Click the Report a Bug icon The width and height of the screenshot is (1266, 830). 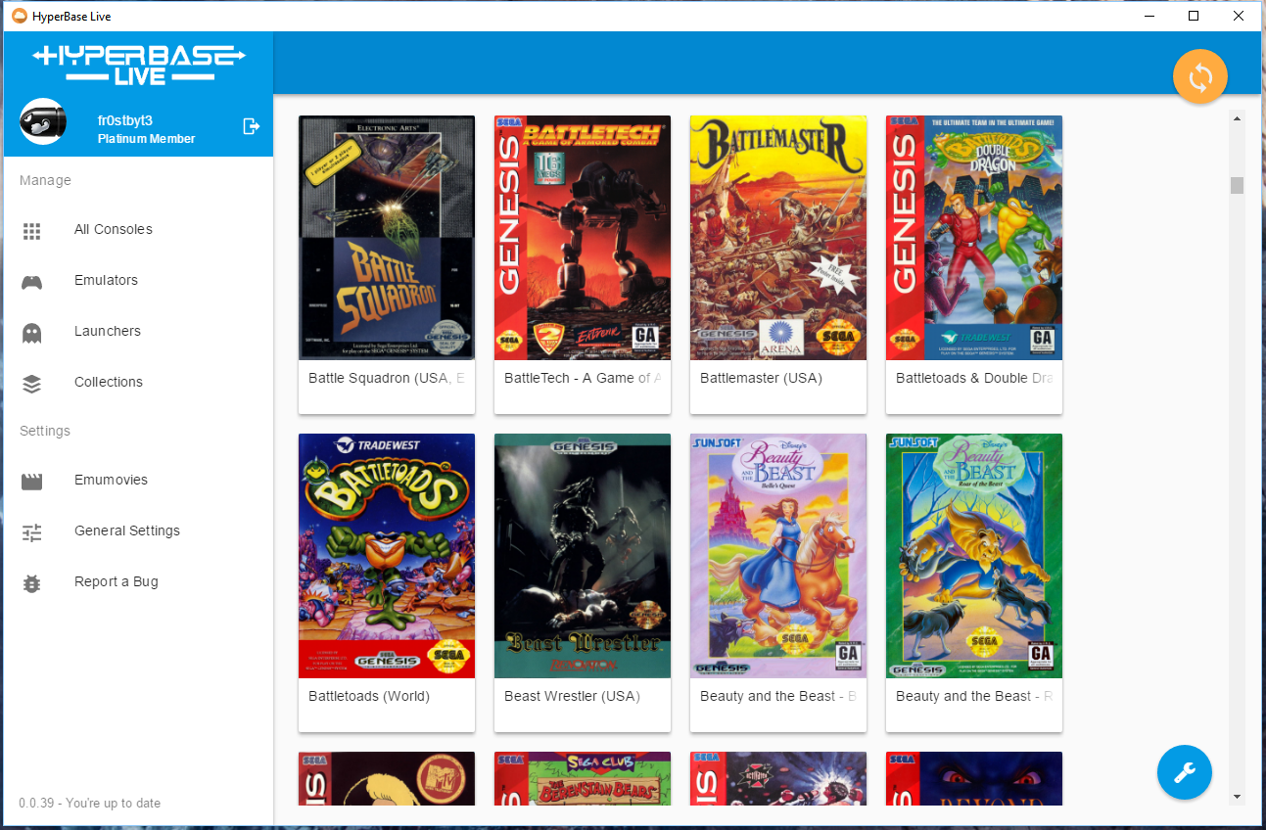[x=32, y=583]
